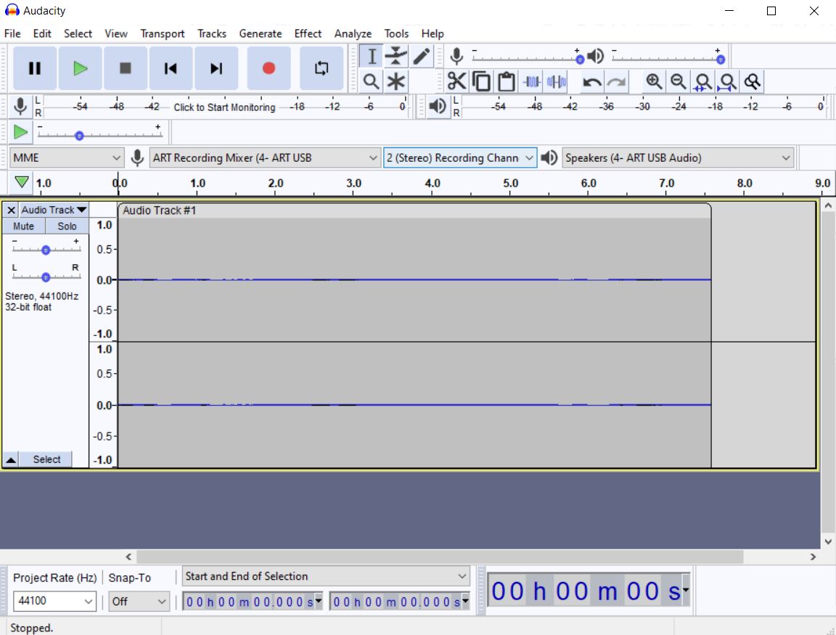Open the File menu
This screenshot has width=836, height=635.
(12, 33)
